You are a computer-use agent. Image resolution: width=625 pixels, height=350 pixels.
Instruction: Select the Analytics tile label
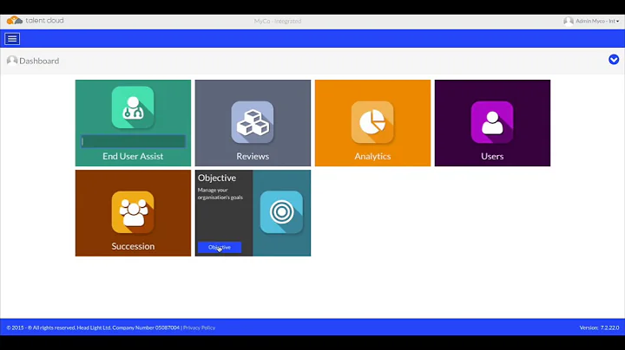(x=372, y=156)
